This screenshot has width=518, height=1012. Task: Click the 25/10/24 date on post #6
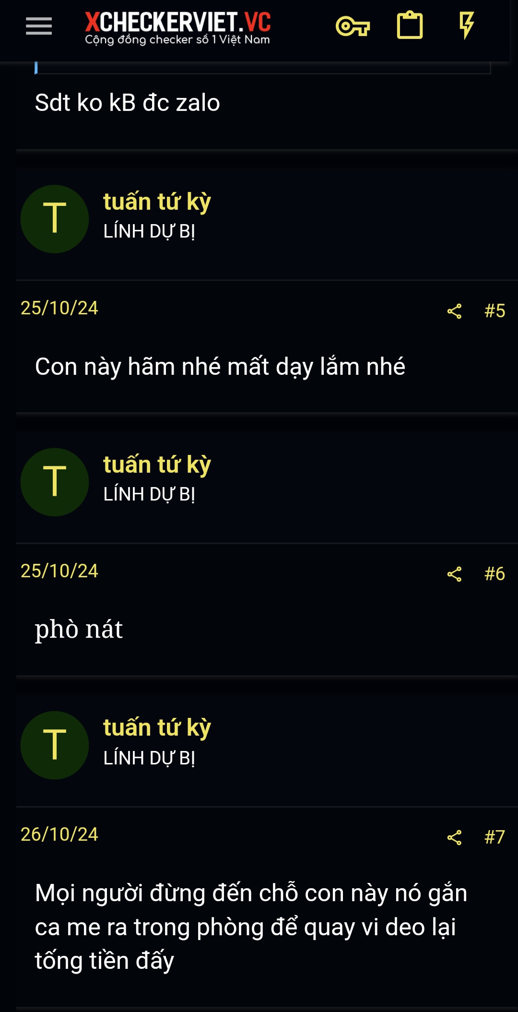(x=59, y=571)
